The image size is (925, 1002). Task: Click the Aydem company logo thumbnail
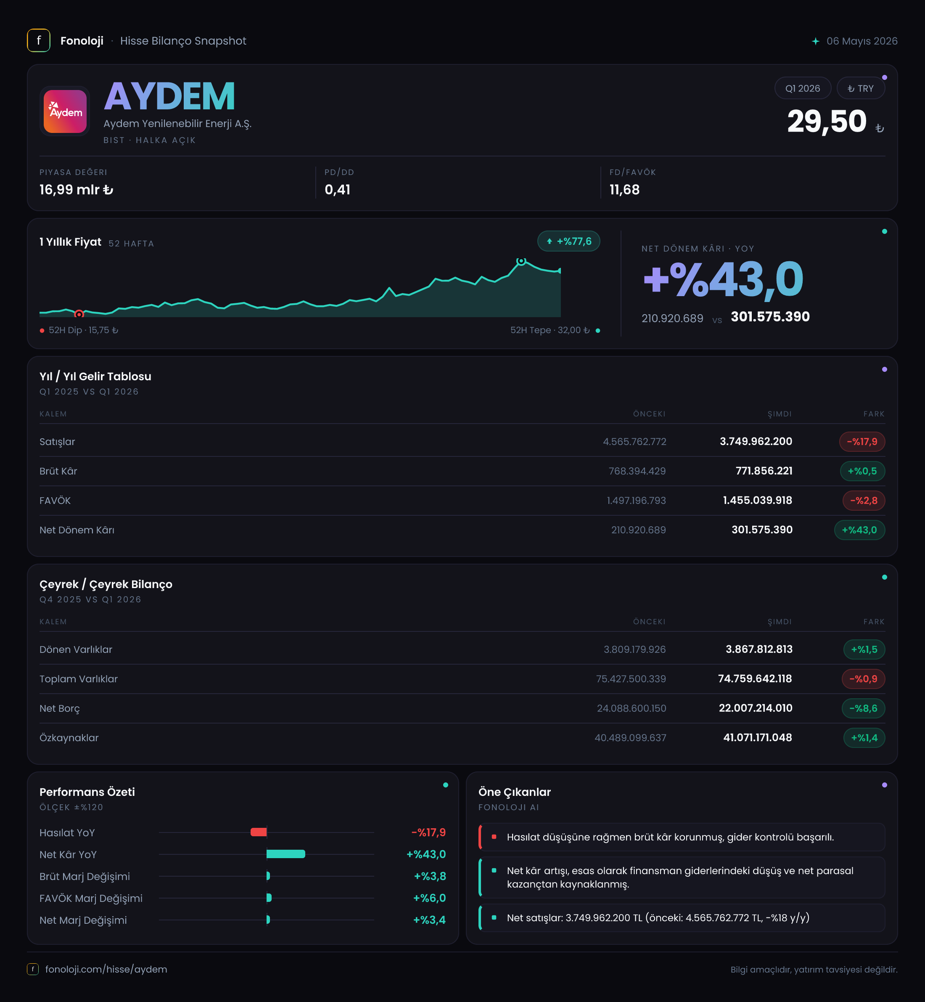click(x=65, y=111)
